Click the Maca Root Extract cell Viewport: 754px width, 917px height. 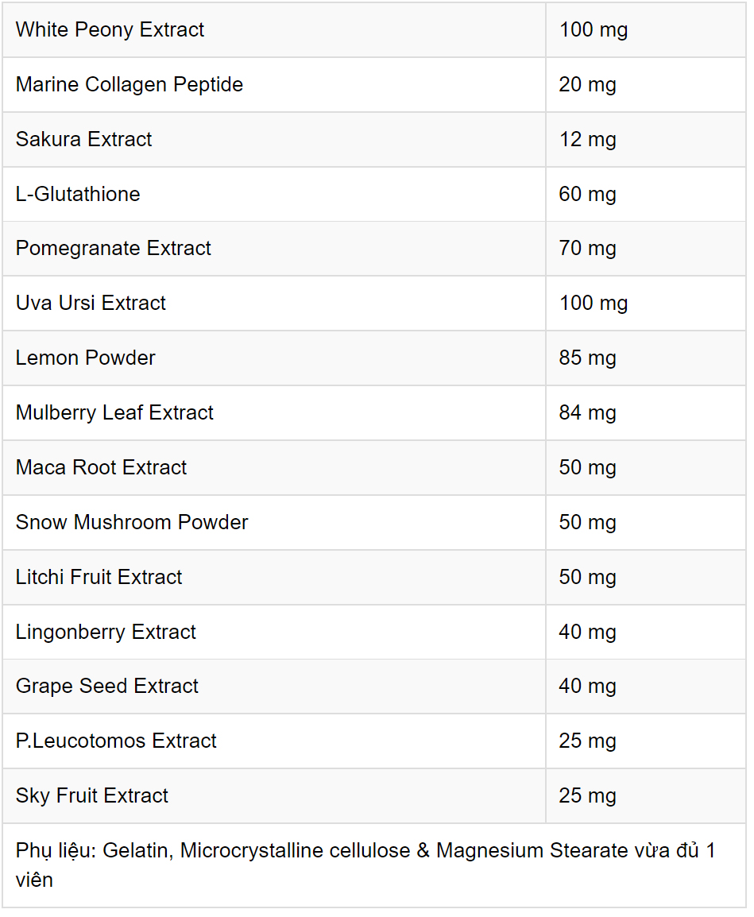[274, 468]
